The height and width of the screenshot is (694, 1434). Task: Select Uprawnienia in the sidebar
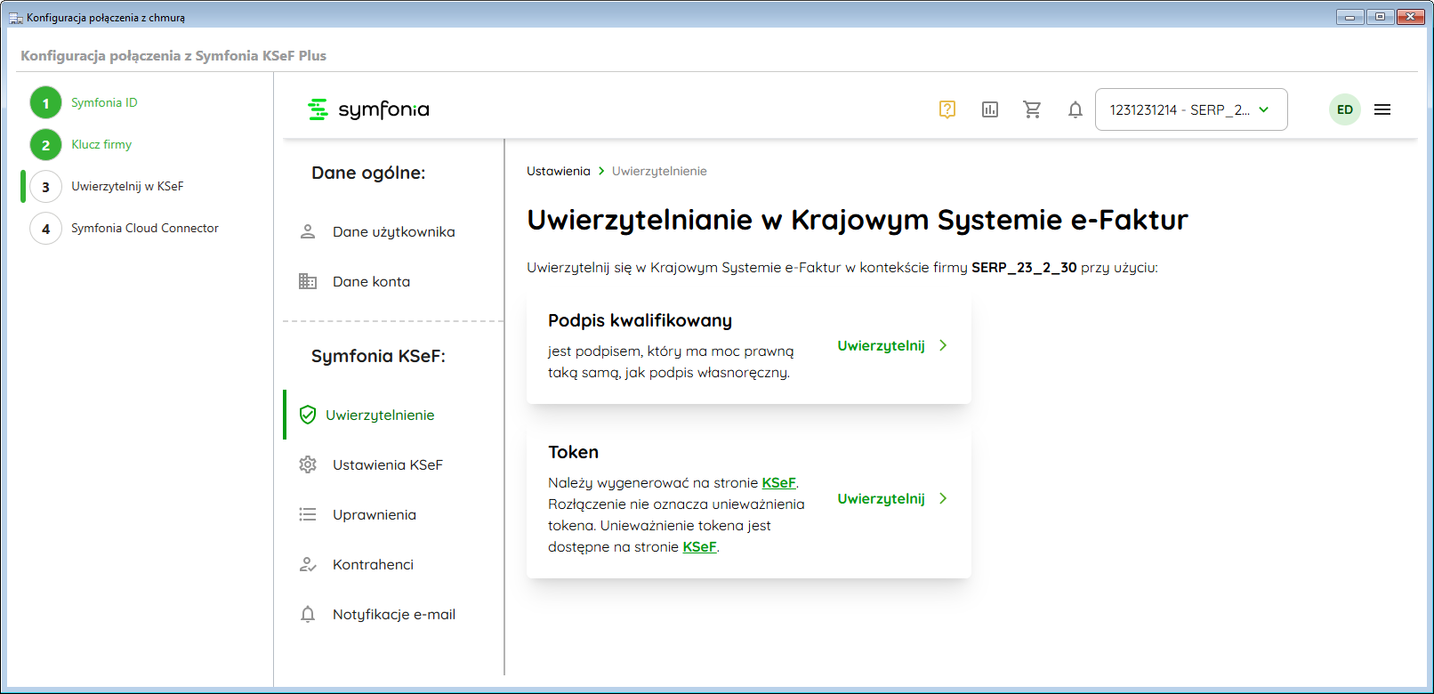[x=374, y=514]
